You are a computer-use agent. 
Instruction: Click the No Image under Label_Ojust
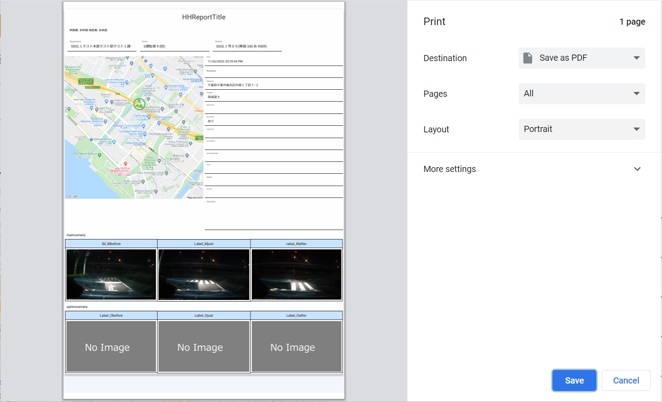(x=204, y=347)
